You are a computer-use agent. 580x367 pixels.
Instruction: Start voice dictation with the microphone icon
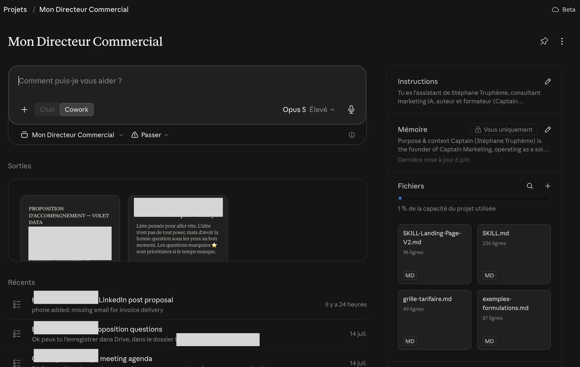[351, 109]
